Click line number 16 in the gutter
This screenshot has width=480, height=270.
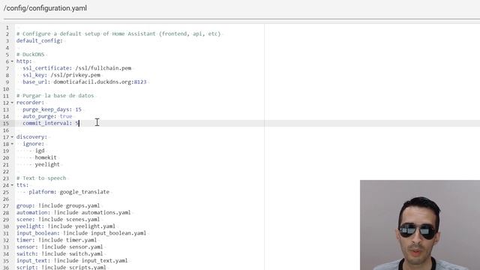6,130
